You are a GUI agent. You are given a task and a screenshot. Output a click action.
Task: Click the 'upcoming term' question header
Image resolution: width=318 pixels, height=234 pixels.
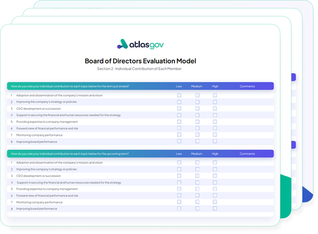point(70,154)
